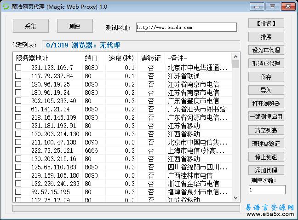Click the 停止测速 button

pyautogui.click(x=266, y=157)
